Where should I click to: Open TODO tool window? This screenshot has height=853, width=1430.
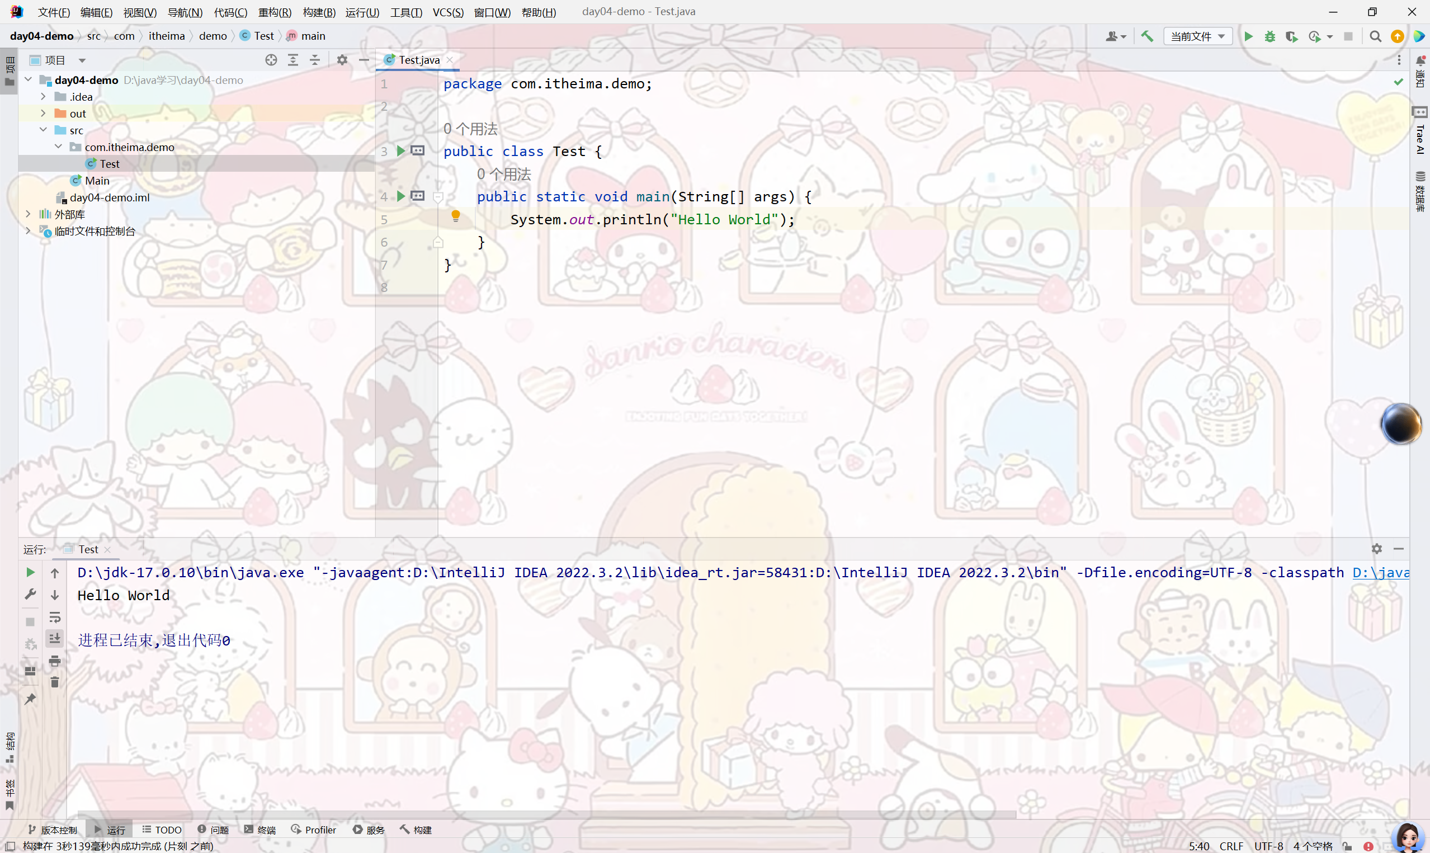point(162,830)
